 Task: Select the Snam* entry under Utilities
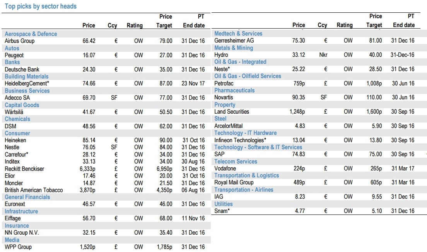[222, 211]
